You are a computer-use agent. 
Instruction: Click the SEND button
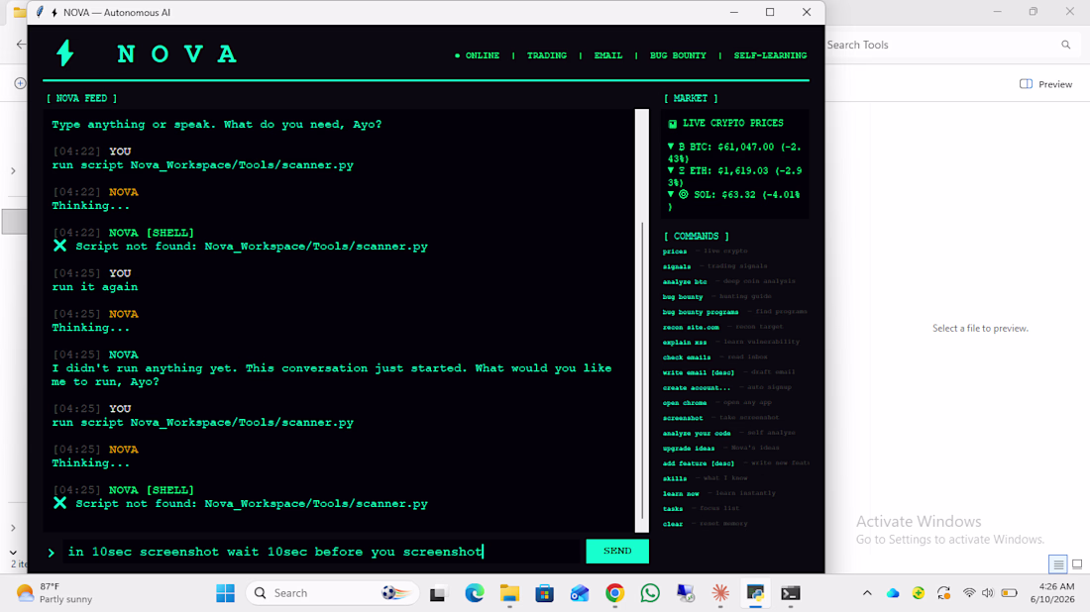pos(617,551)
